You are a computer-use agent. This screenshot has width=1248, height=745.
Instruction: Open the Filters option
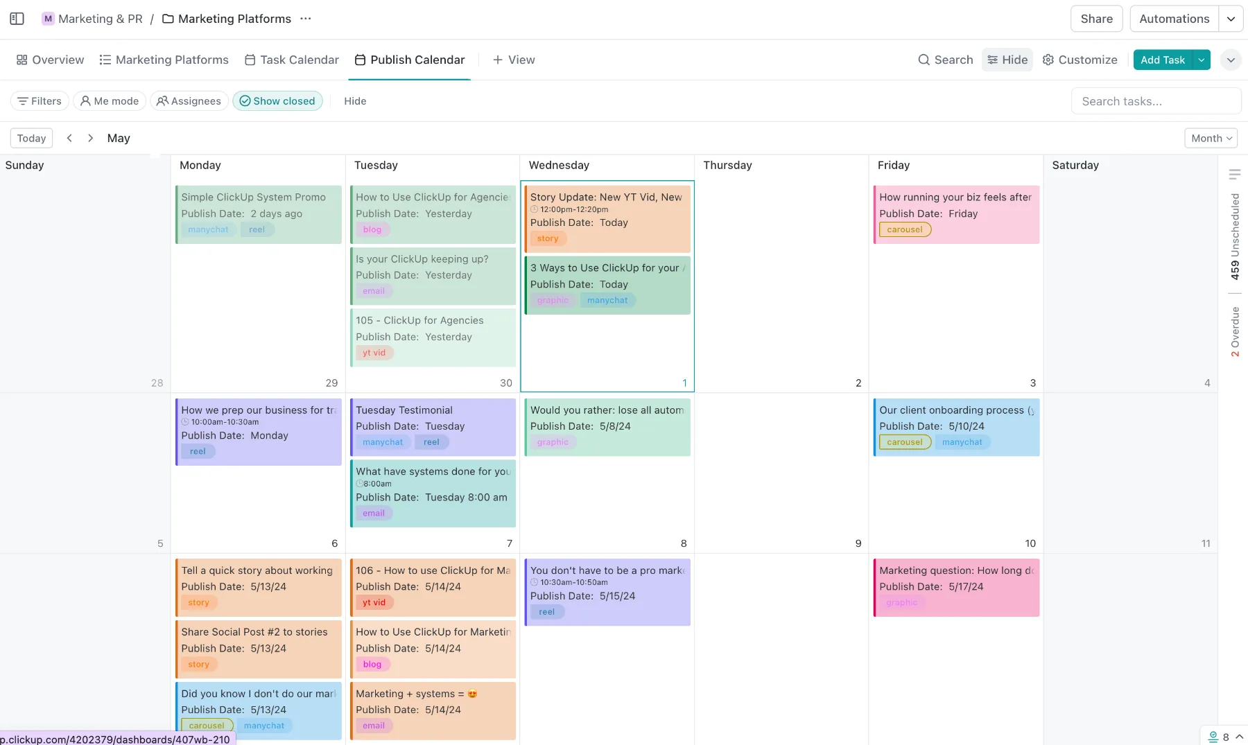point(40,101)
